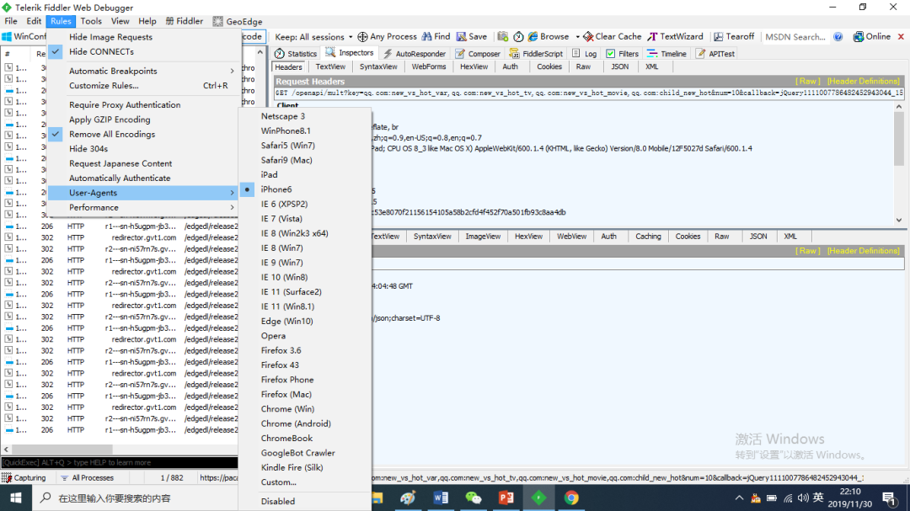Click the WinConfig button

pos(24,36)
